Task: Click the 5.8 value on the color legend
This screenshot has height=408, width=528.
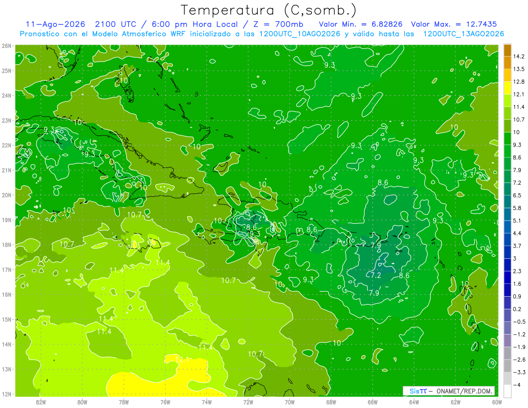Action: pyautogui.click(x=517, y=208)
